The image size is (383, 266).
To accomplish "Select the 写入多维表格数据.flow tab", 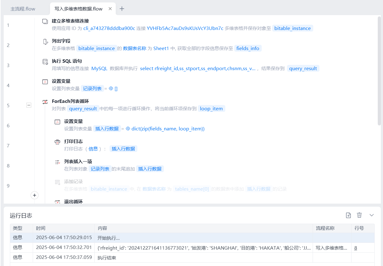I will 78,9.
